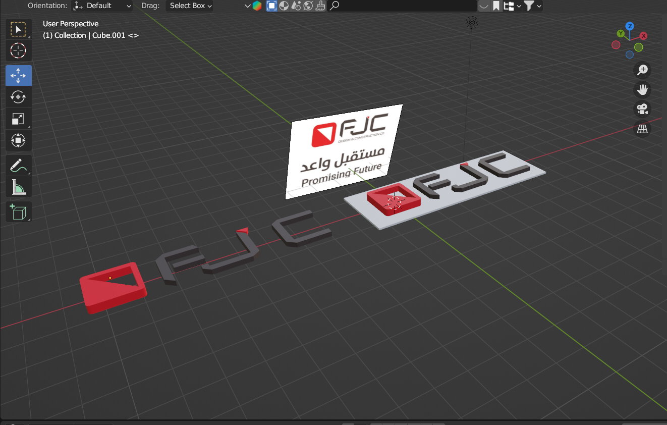Switch to the Rotate tool
This screenshot has height=425, width=667.
(x=18, y=97)
